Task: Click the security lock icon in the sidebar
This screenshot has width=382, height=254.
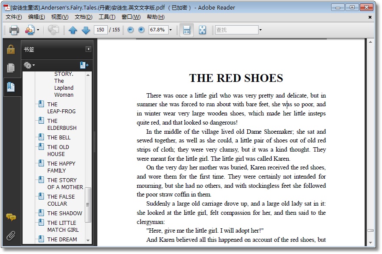Action: pyautogui.click(x=11, y=49)
